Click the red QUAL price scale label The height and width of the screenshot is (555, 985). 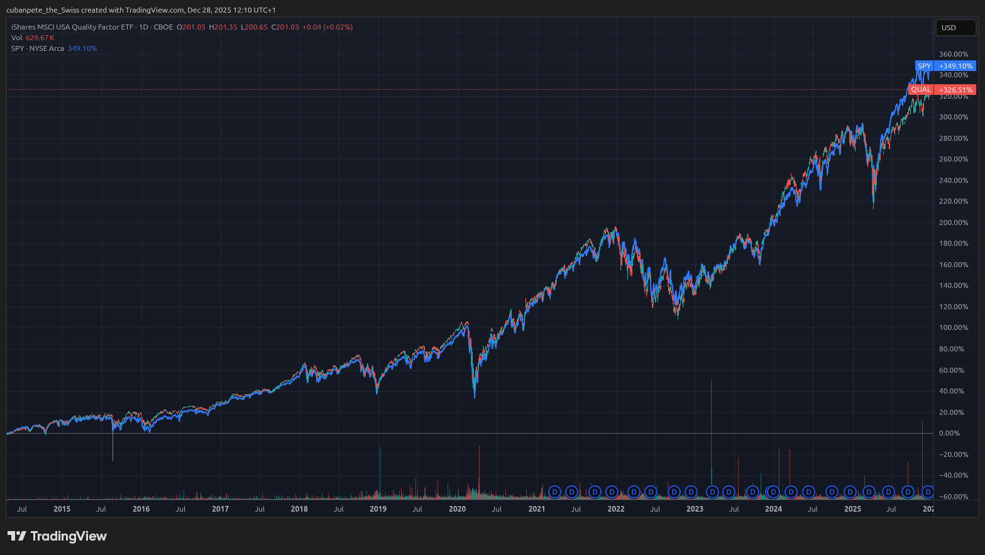(x=942, y=90)
